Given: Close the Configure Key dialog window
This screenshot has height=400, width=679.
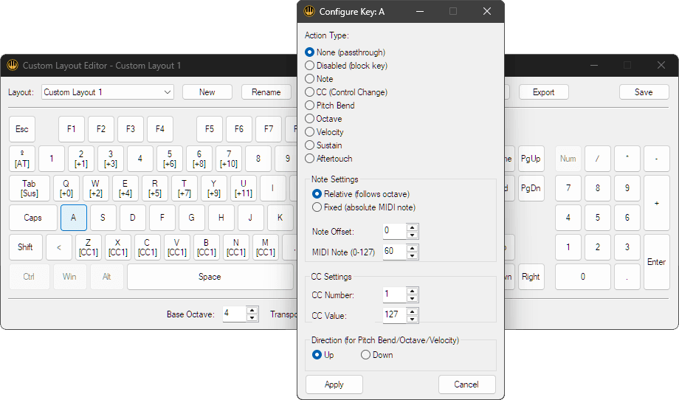Looking at the screenshot, I should point(487,11).
